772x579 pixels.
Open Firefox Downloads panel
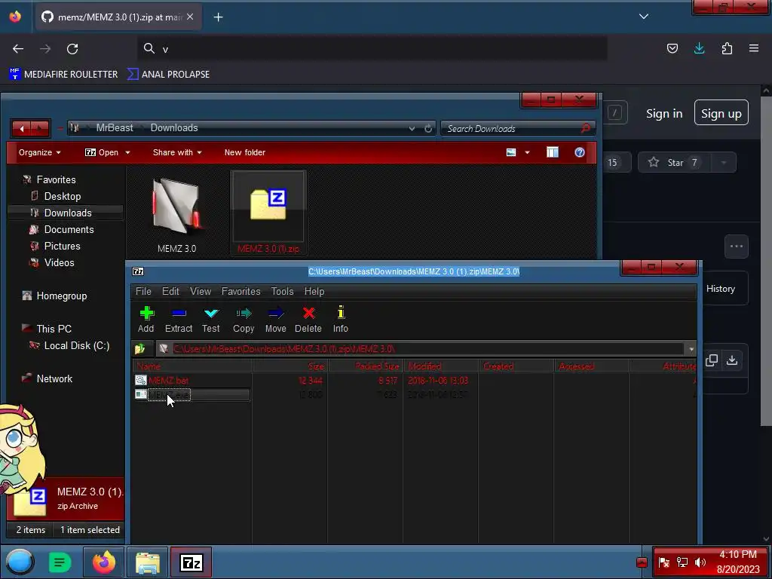click(x=699, y=48)
